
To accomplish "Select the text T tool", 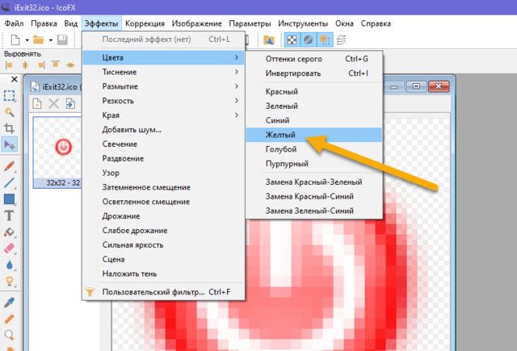I will click(x=9, y=215).
